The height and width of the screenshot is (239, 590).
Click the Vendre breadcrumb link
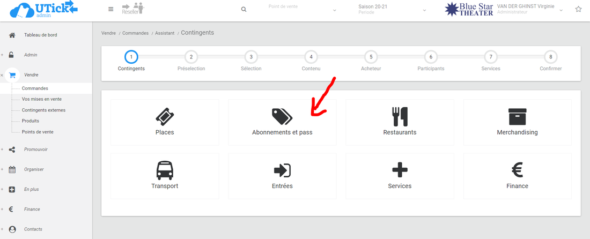[x=108, y=33]
